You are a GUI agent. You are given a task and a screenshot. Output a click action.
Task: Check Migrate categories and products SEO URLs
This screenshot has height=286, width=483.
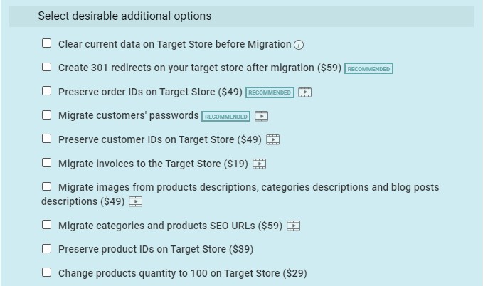(x=46, y=225)
